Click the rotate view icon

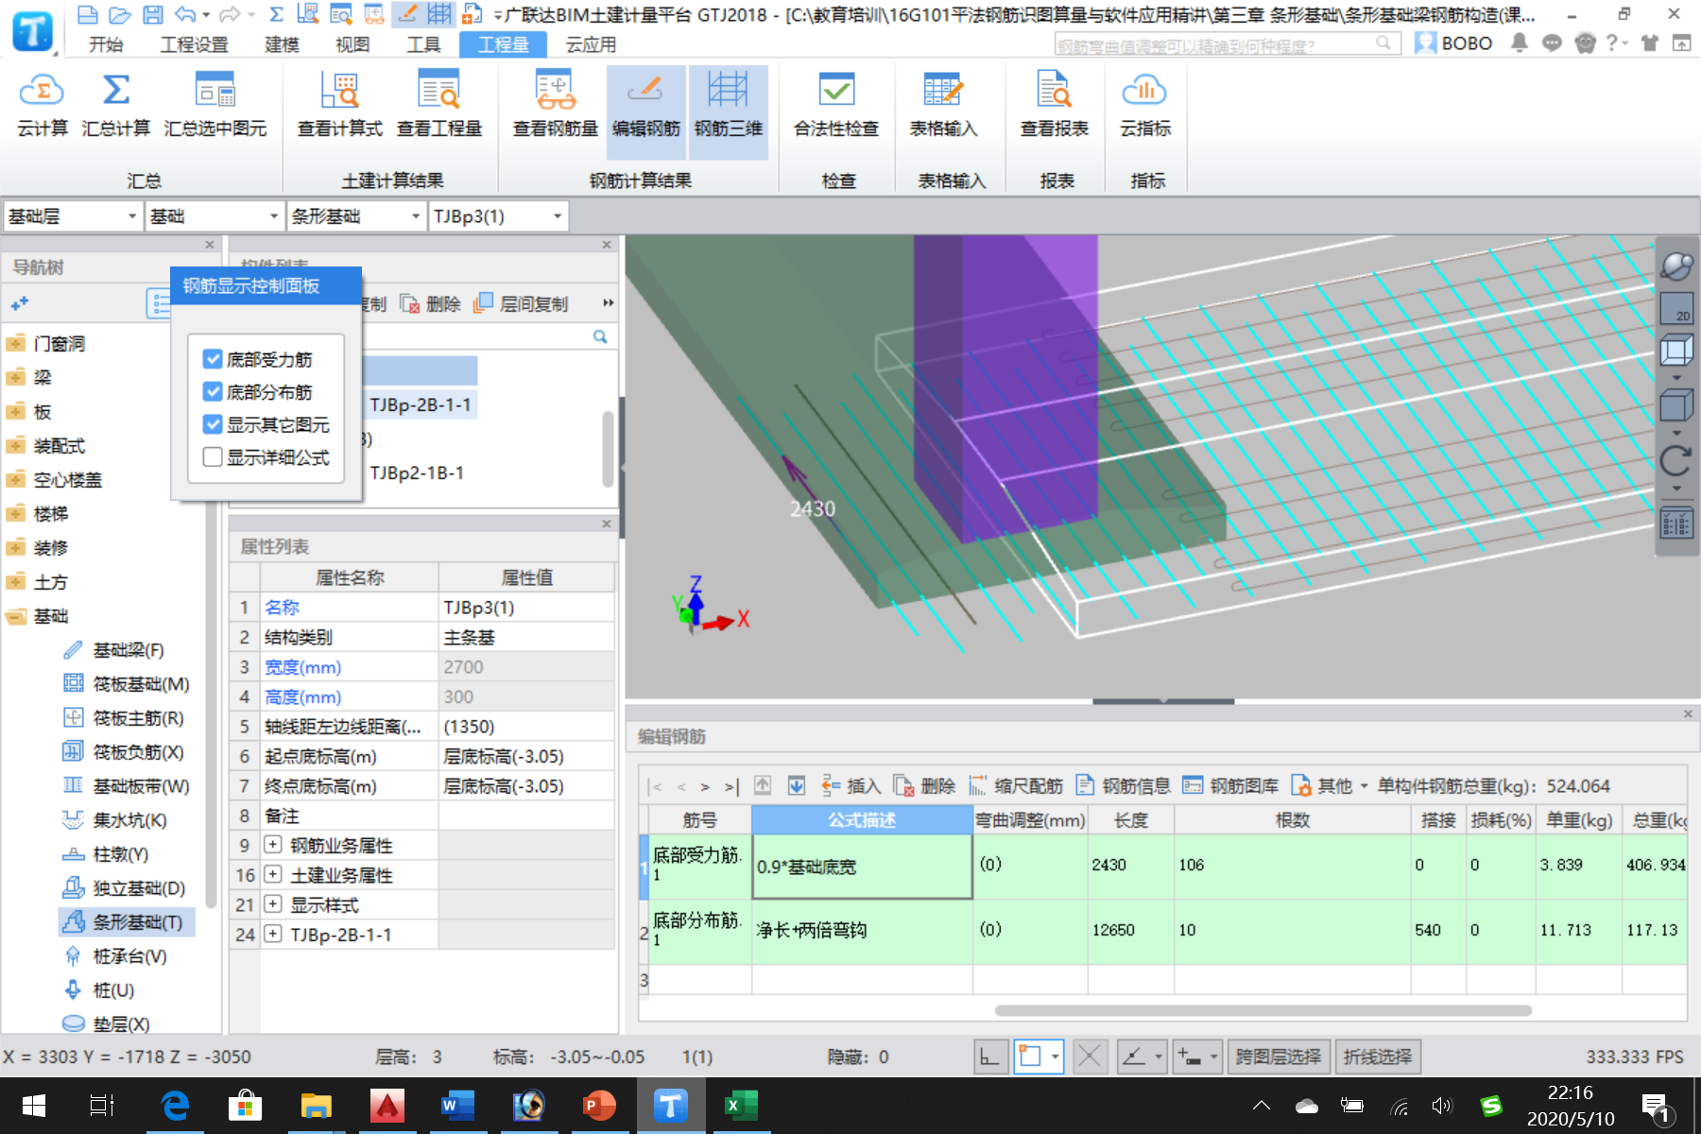coord(1676,460)
